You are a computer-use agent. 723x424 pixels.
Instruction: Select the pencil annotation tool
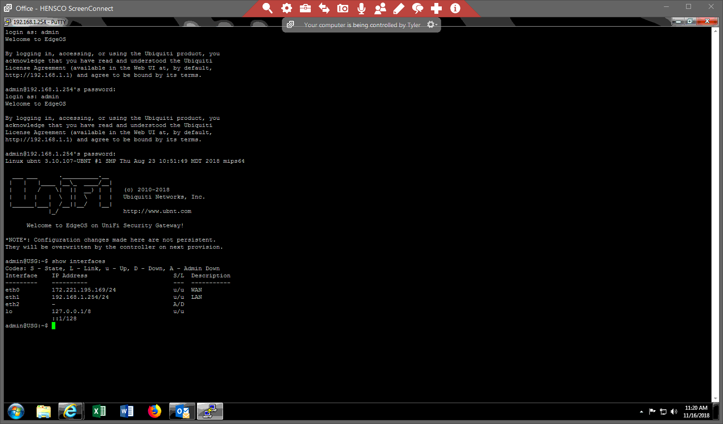399,8
